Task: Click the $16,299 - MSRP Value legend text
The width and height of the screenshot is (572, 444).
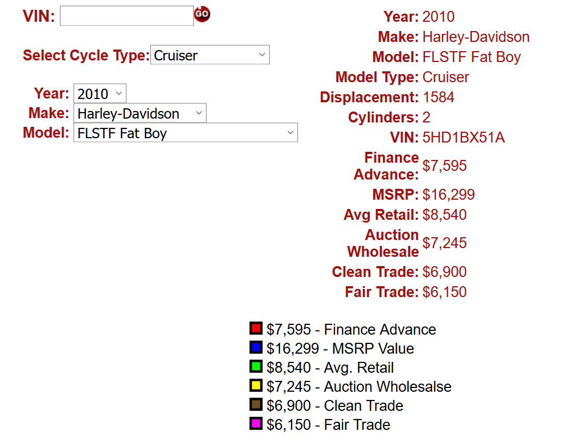Action: (340, 349)
